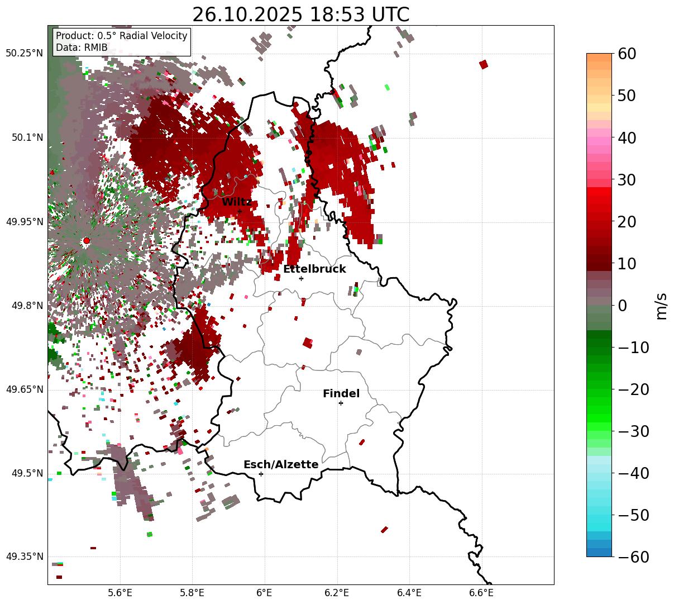This screenshot has height=604, width=674.
Task: Click the Wiltz station cross marker
Action: pos(240,211)
